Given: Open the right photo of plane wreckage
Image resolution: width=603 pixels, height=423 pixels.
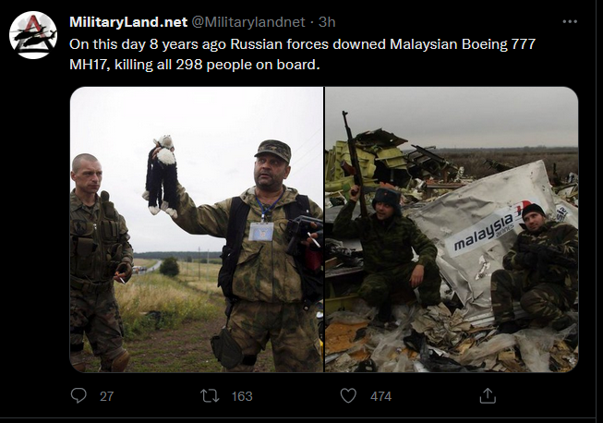Looking at the screenshot, I should [452, 230].
